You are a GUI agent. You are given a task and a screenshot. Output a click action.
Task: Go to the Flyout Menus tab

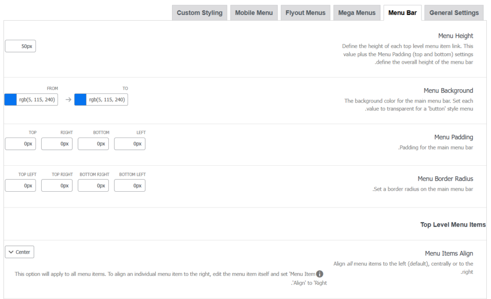click(305, 13)
